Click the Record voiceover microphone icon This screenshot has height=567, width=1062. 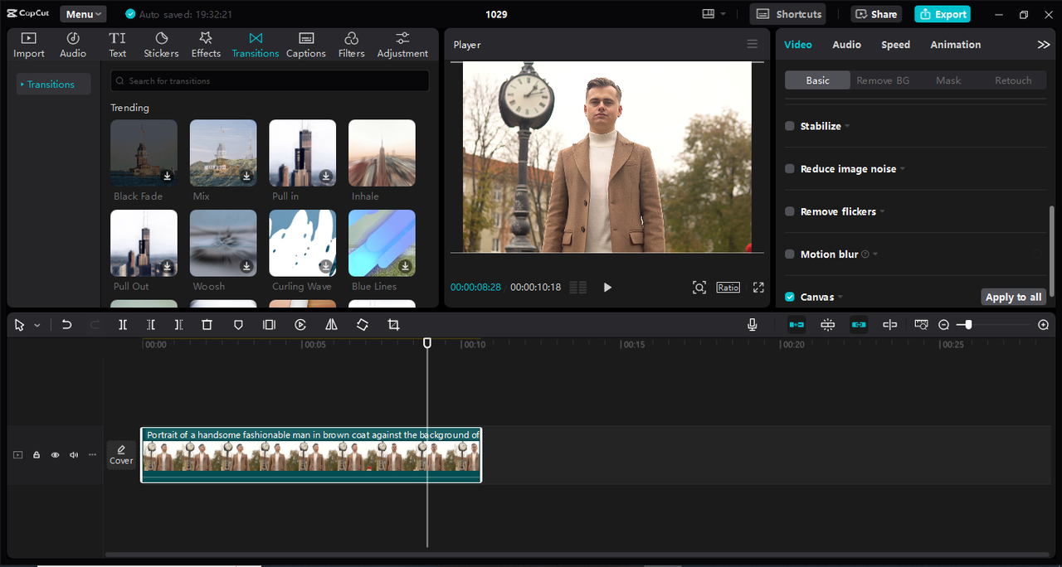(753, 325)
